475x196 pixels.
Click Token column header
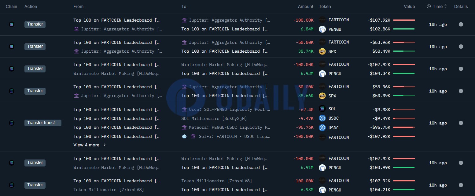325,6
